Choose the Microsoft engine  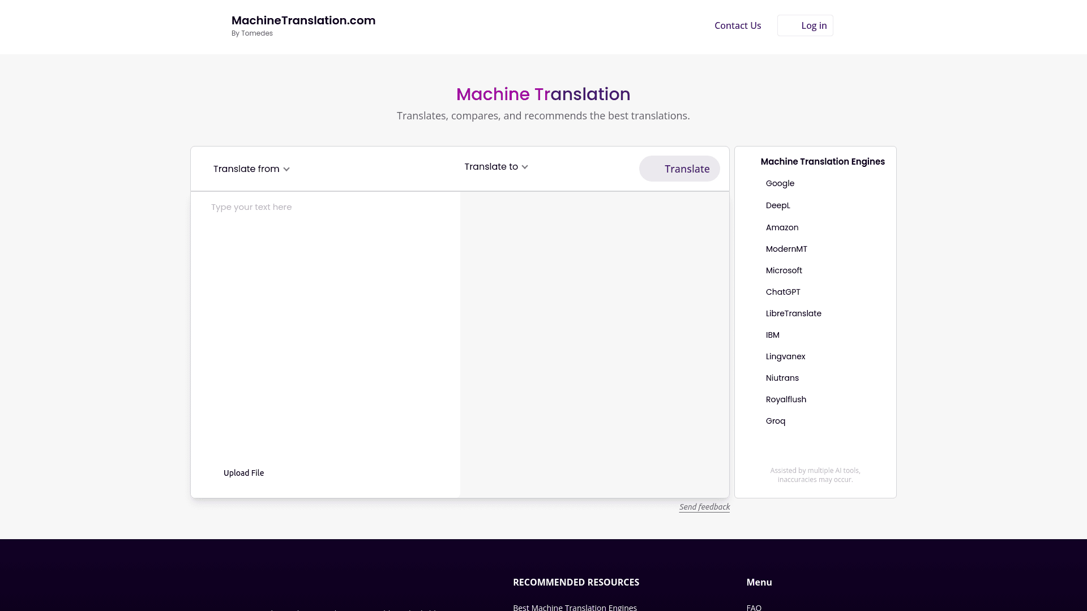coord(784,270)
